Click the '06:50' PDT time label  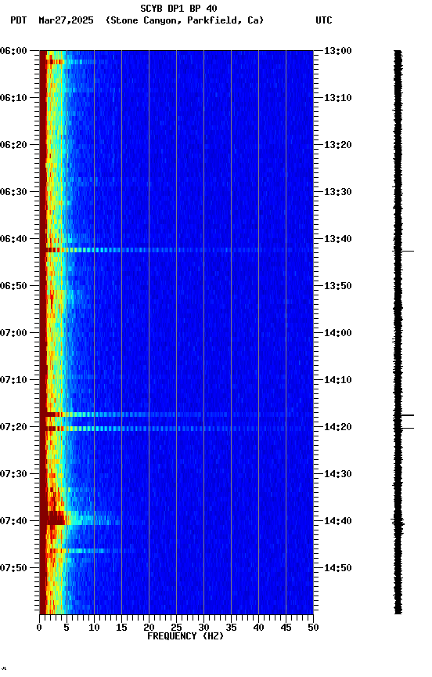coord(13,286)
